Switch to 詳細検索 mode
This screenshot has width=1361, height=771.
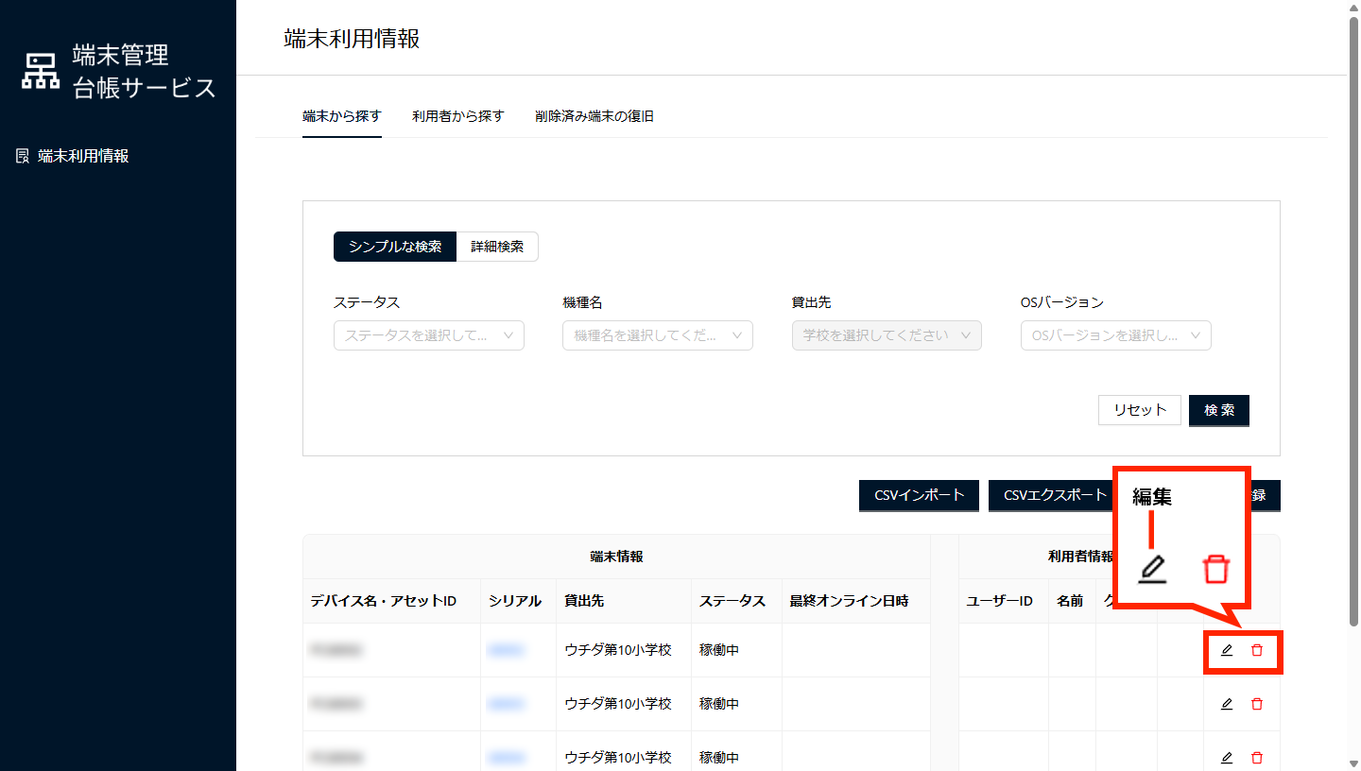pyautogui.click(x=497, y=247)
